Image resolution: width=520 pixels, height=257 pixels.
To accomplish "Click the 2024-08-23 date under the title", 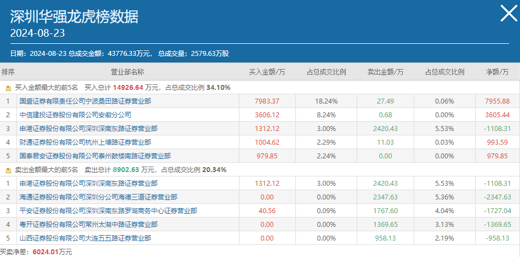I will coord(37,33).
